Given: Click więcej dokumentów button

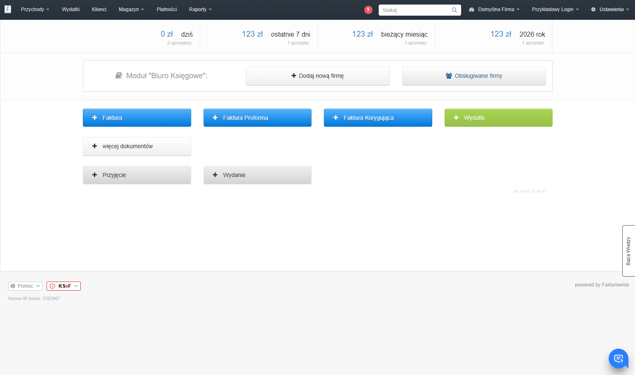Looking at the screenshot, I should (x=137, y=147).
